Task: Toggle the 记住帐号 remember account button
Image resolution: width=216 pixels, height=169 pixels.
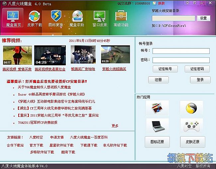Action: 165,69
